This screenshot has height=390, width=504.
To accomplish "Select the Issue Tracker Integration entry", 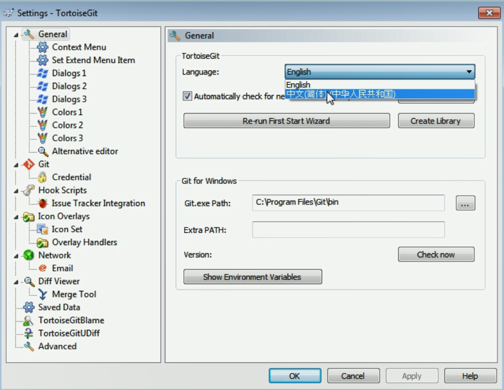I will tap(98, 203).
